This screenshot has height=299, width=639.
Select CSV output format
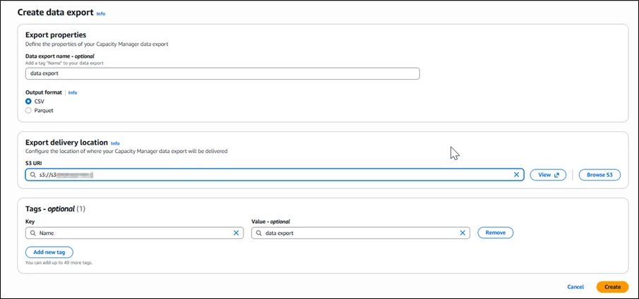(x=28, y=102)
